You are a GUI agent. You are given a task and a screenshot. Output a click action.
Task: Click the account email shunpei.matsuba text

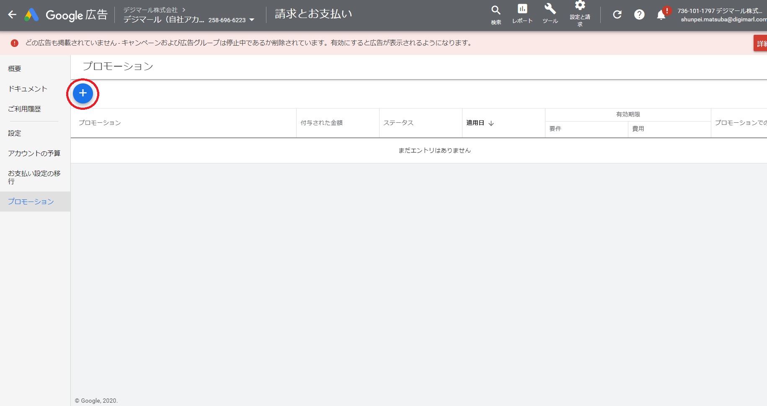click(723, 19)
